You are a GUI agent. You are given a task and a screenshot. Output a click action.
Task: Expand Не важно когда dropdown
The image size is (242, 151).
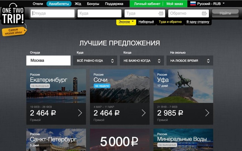click(142, 61)
